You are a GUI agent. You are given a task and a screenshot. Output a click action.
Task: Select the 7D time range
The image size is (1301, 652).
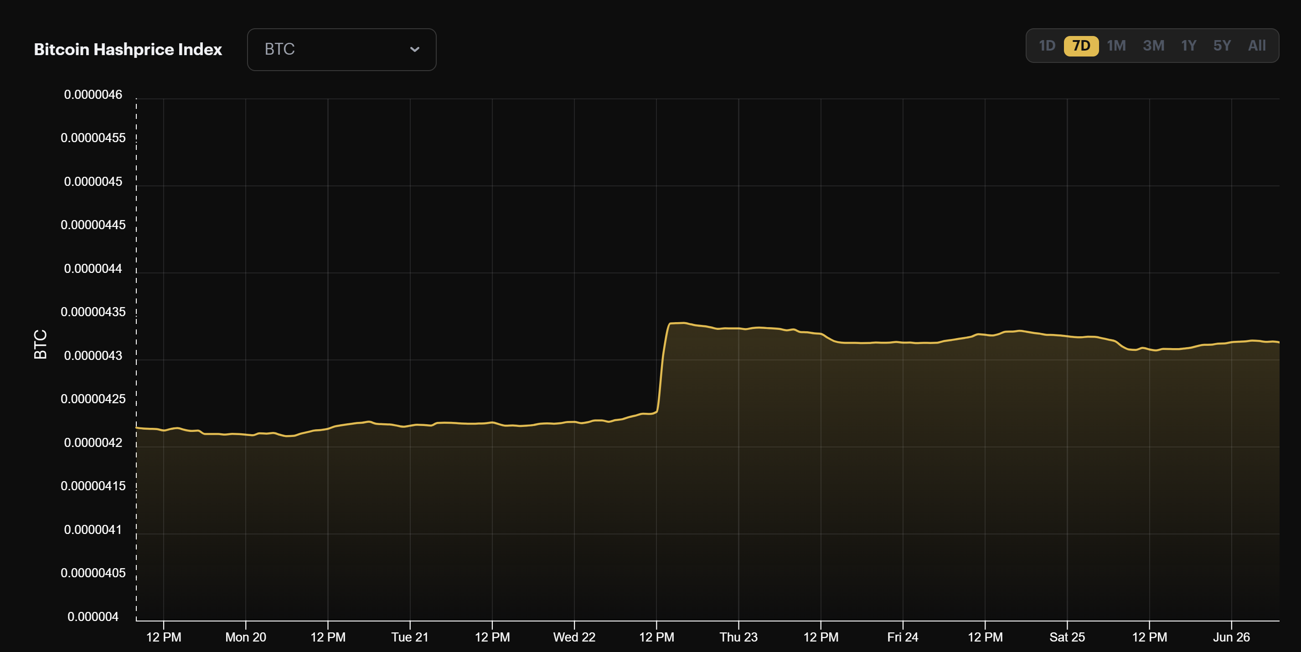(x=1081, y=46)
